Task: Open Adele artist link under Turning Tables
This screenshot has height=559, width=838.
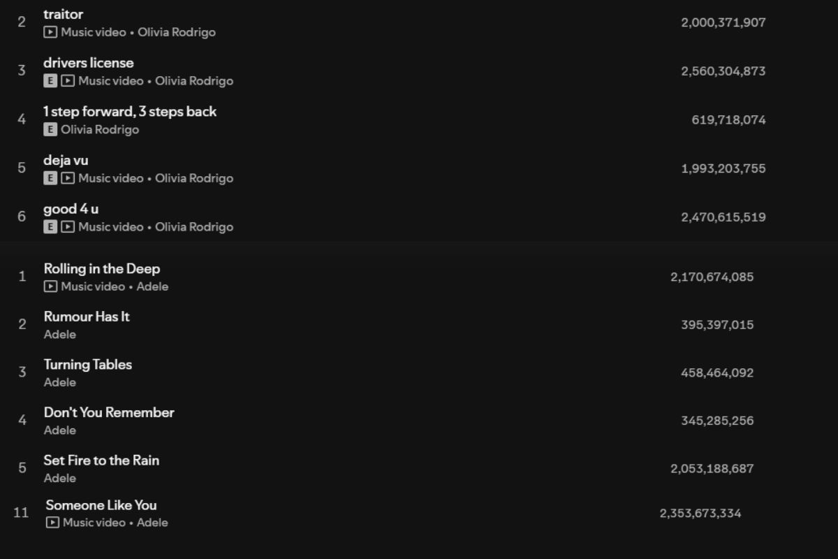Action: (60, 382)
